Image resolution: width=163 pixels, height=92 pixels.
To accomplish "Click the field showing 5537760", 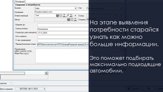I will [21, 89].
